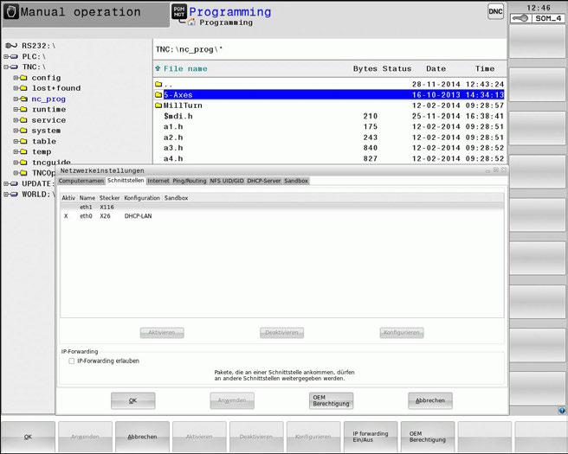
Task: Select the eth1 X116 interface row
Action: click(x=281, y=207)
